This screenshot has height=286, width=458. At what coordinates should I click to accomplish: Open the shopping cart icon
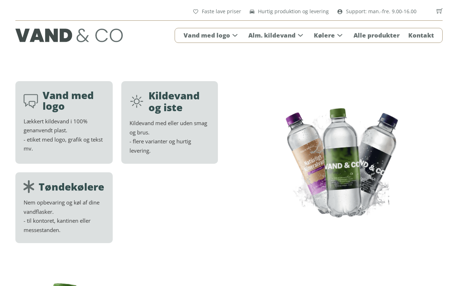(x=439, y=11)
